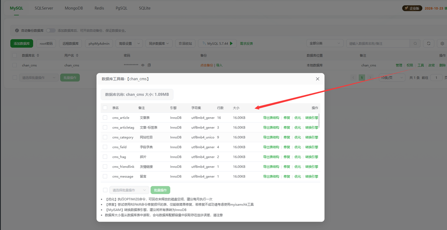The height and width of the screenshot is (230, 447).
Task: Sort by 数据库名 column sort arrows
Action: coord(38,55)
